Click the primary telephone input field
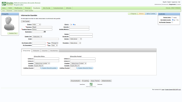Image resolution: width=182 pixels, height=102 pixels. (39, 43)
